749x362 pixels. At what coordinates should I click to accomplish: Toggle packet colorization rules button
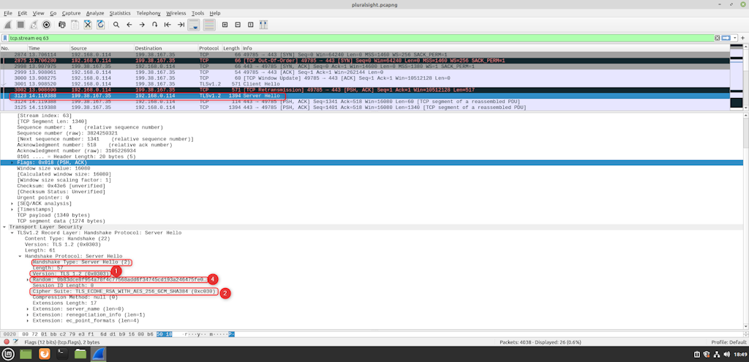click(x=209, y=25)
